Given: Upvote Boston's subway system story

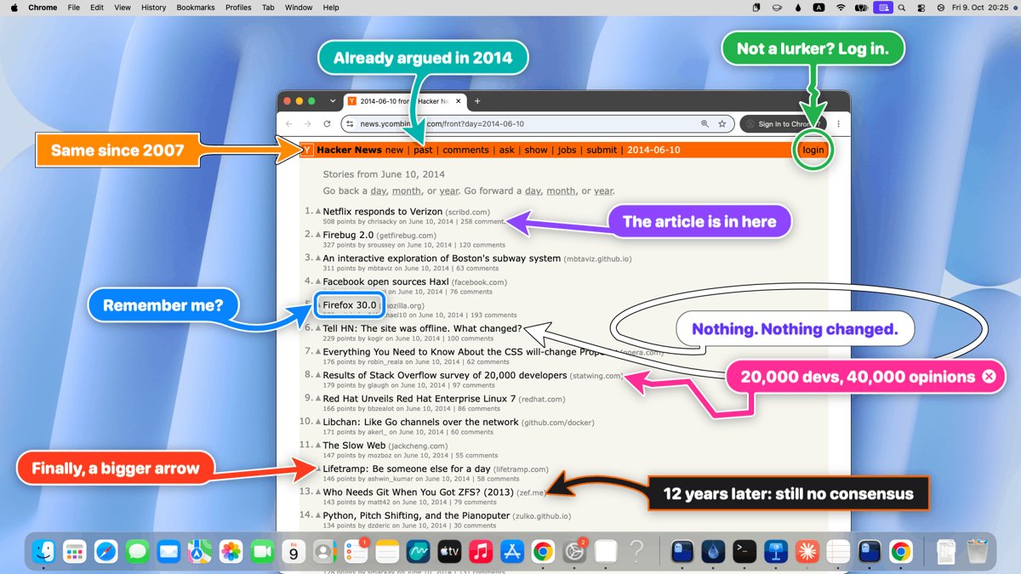Looking at the screenshot, I should click(319, 259).
